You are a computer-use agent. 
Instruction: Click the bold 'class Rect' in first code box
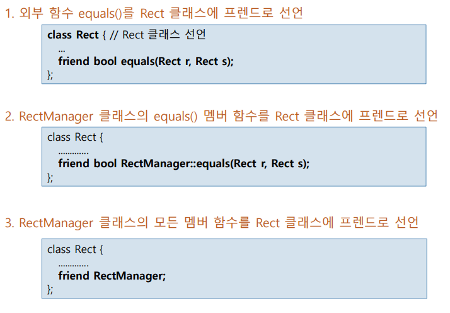(73, 35)
